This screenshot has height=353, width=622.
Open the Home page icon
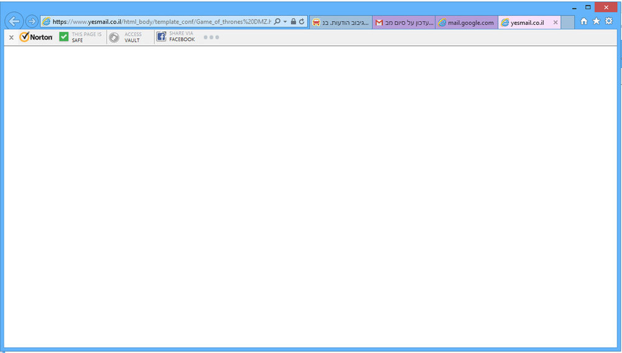(584, 21)
